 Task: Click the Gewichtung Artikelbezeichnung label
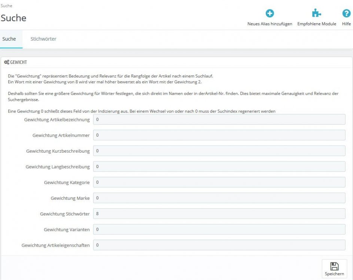[x=57, y=120]
